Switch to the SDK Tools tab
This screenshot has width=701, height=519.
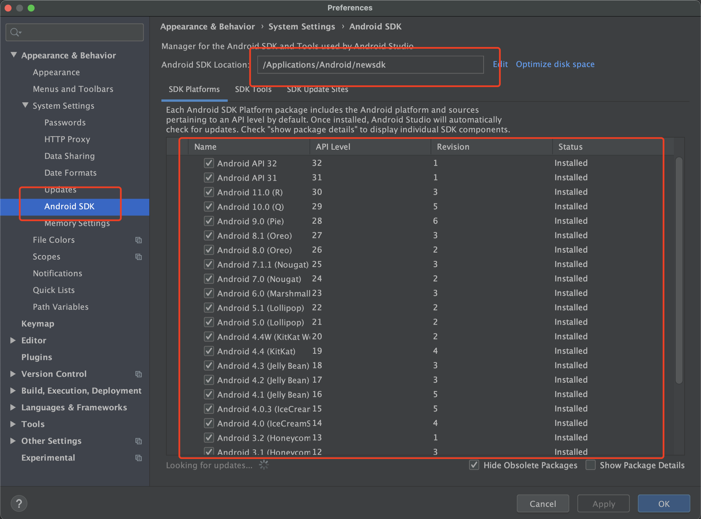pos(253,90)
